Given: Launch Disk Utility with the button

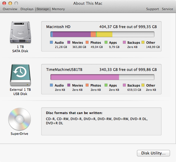Looking at the screenshot, I should 153,153.
